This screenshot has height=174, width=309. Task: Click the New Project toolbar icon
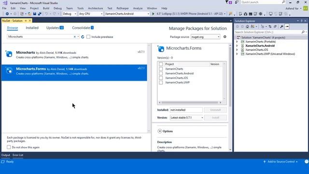(22, 14)
